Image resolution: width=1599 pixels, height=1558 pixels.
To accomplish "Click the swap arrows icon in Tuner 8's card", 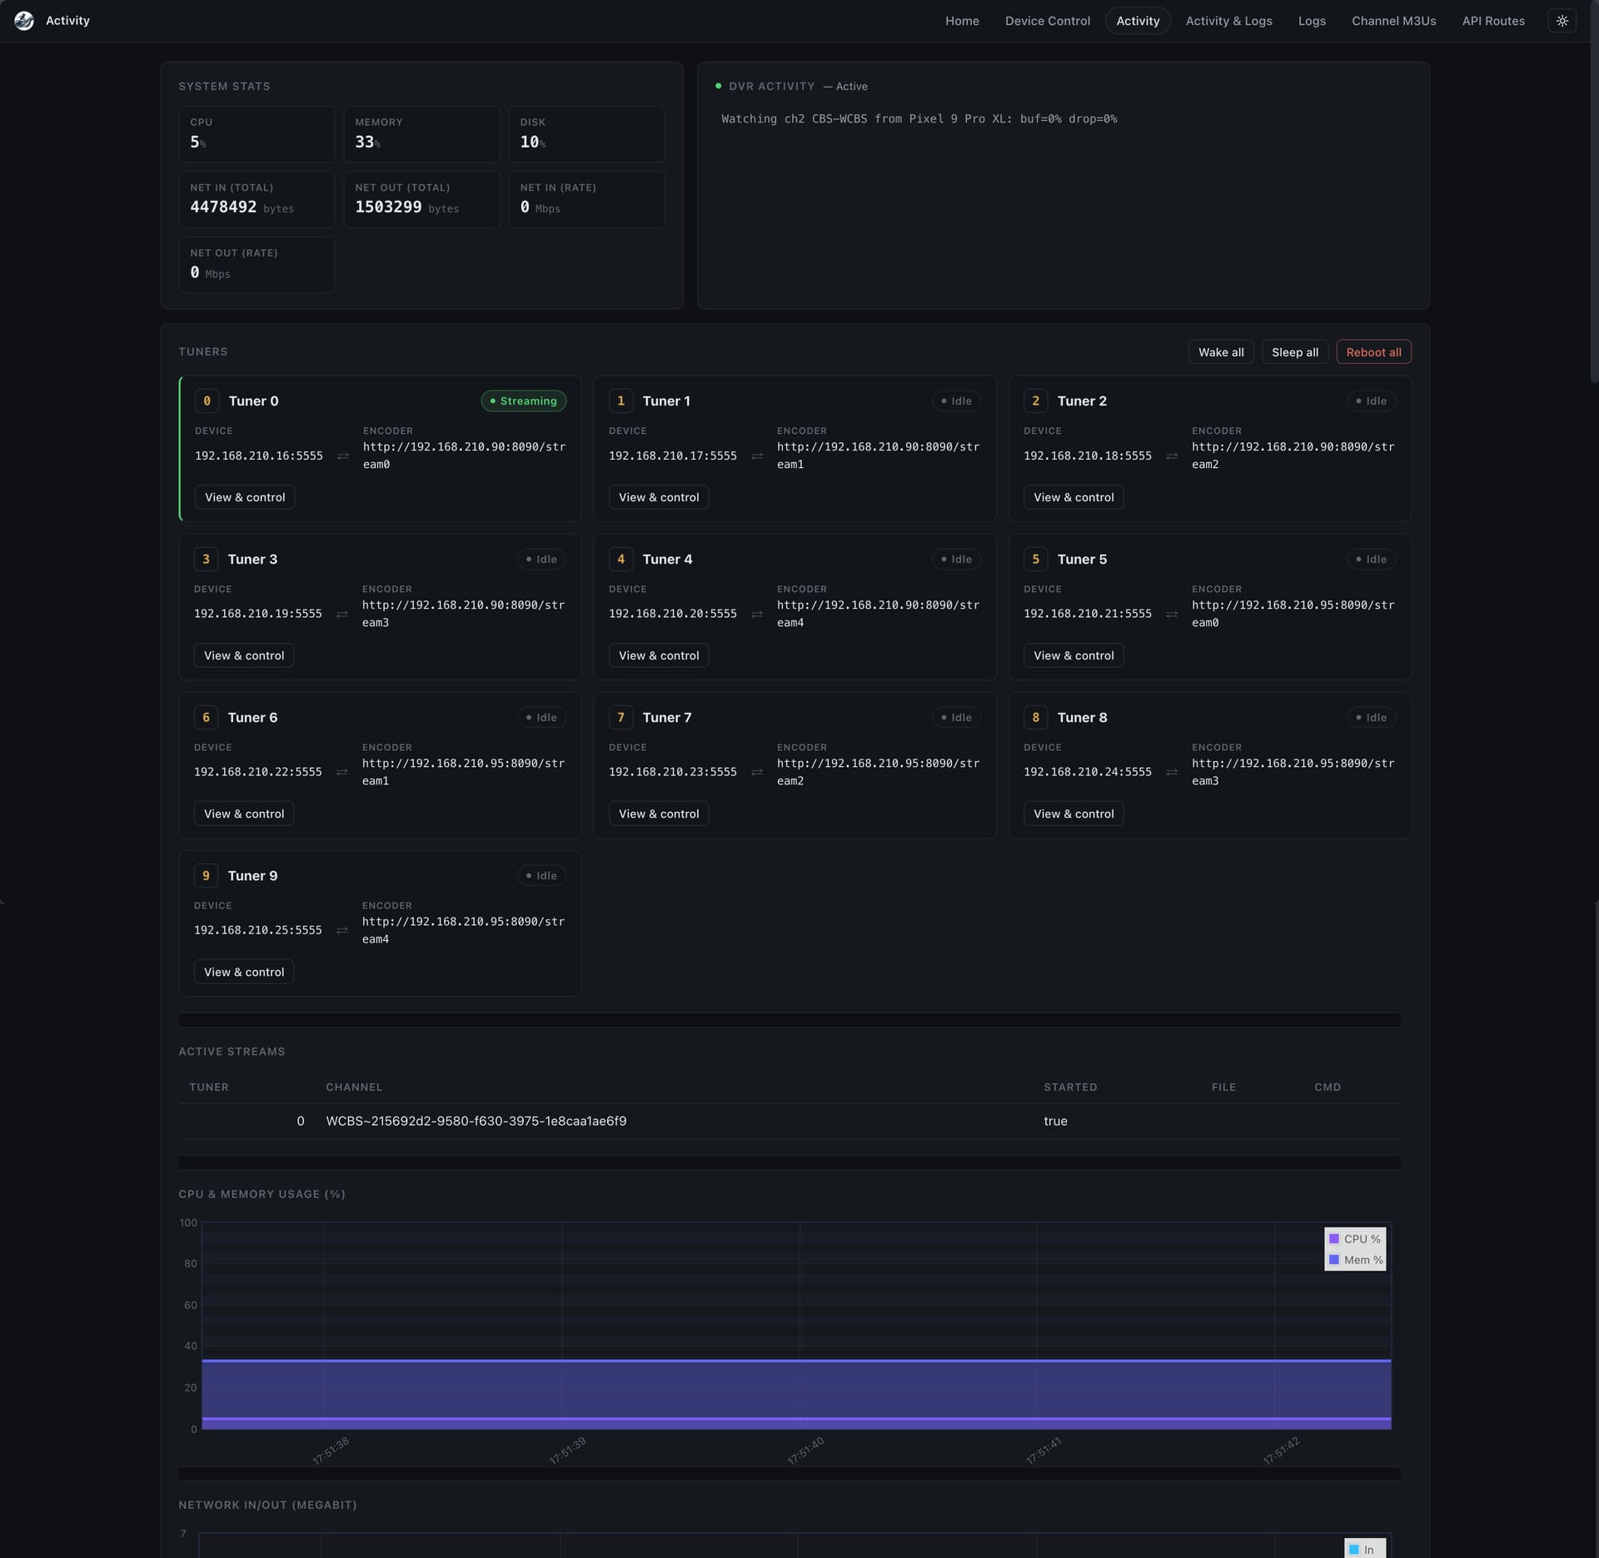I will click(x=1171, y=772).
